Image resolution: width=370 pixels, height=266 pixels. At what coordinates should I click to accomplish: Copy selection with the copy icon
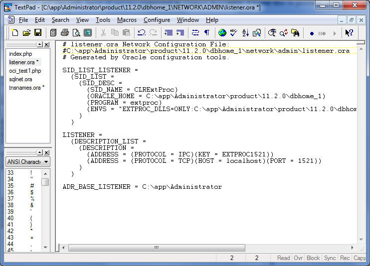115,32
